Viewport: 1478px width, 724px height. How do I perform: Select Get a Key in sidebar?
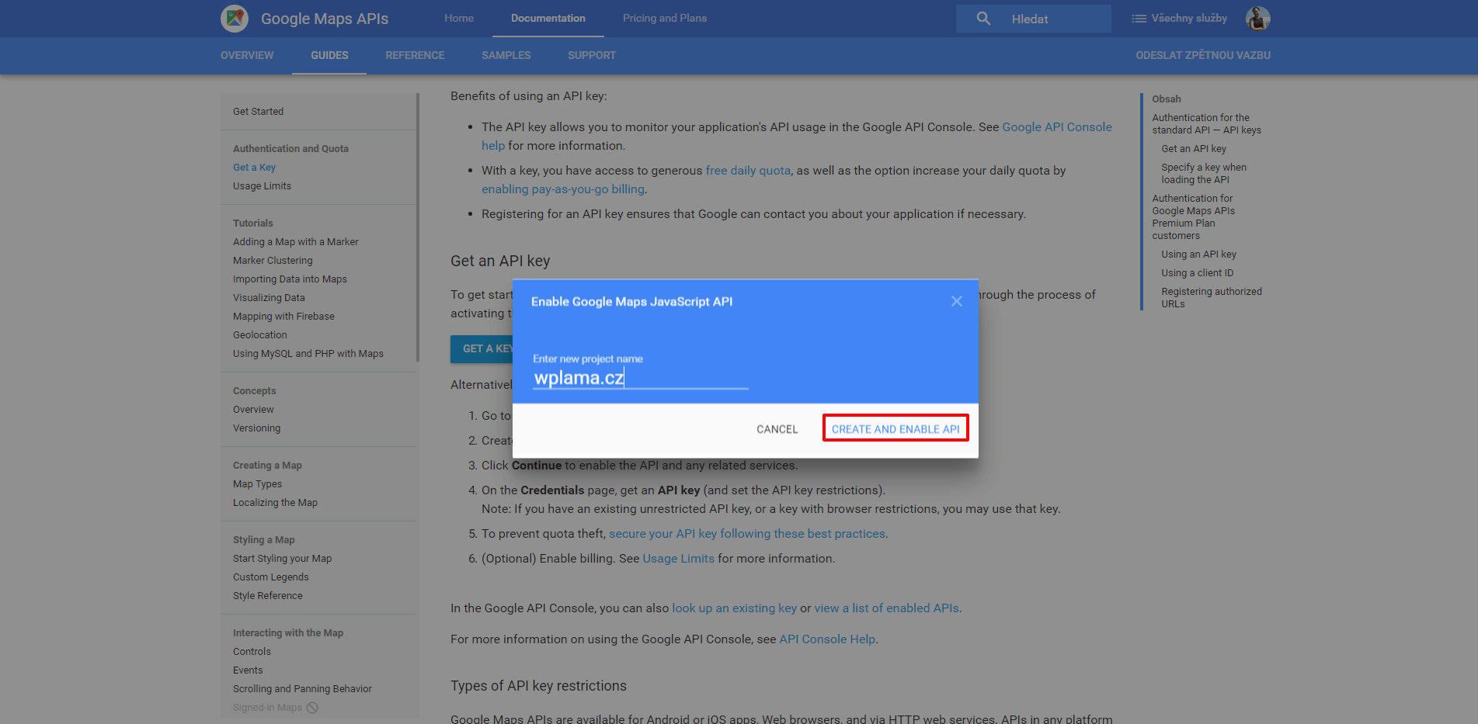[x=254, y=167]
